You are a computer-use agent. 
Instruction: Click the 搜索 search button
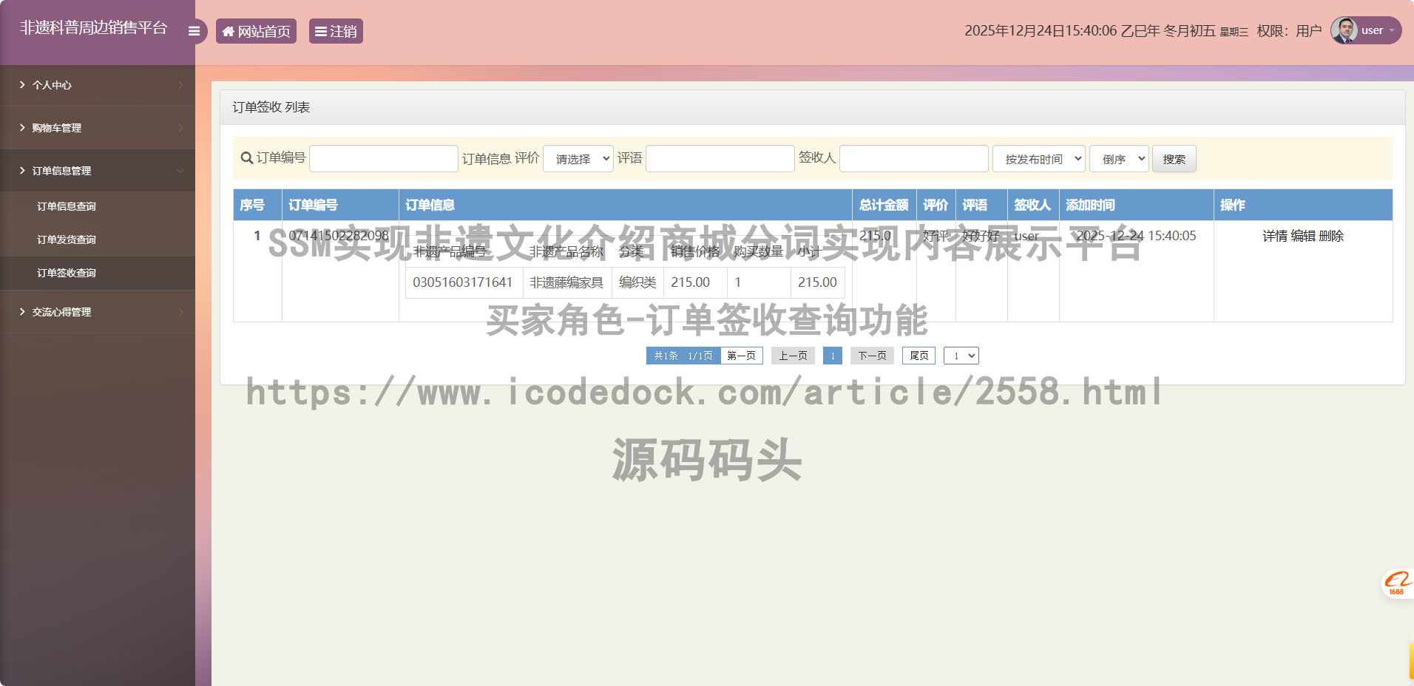click(1174, 158)
